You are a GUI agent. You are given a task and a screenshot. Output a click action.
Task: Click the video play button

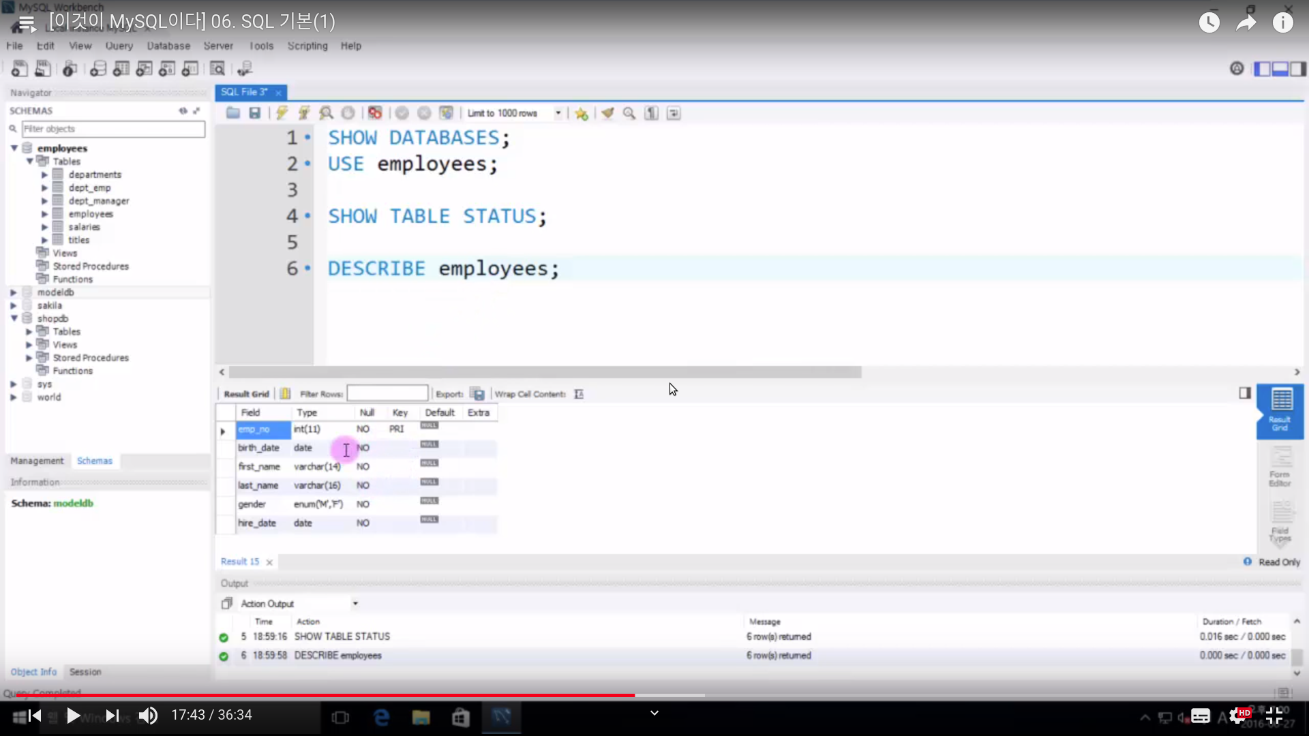pos(73,716)
